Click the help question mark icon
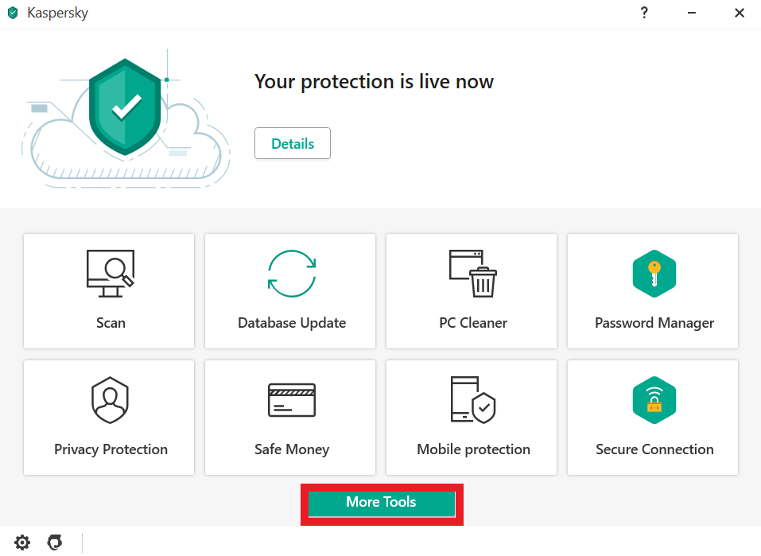 click(644, 13)
